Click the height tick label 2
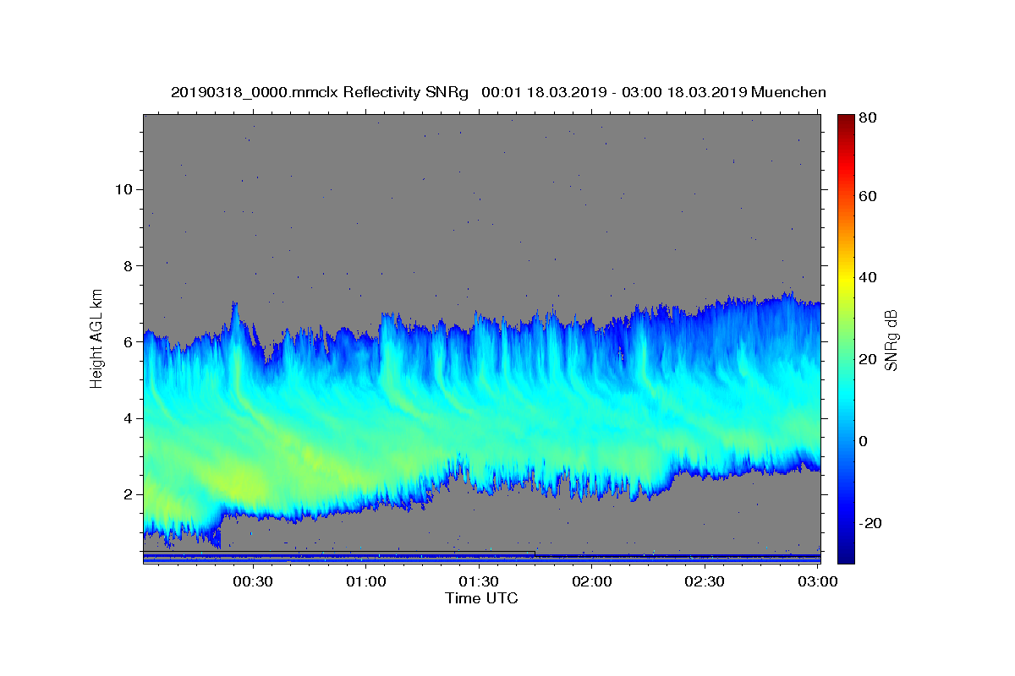Image resolution: width=1015 pixels, height=676 pixels. [126, 494]
